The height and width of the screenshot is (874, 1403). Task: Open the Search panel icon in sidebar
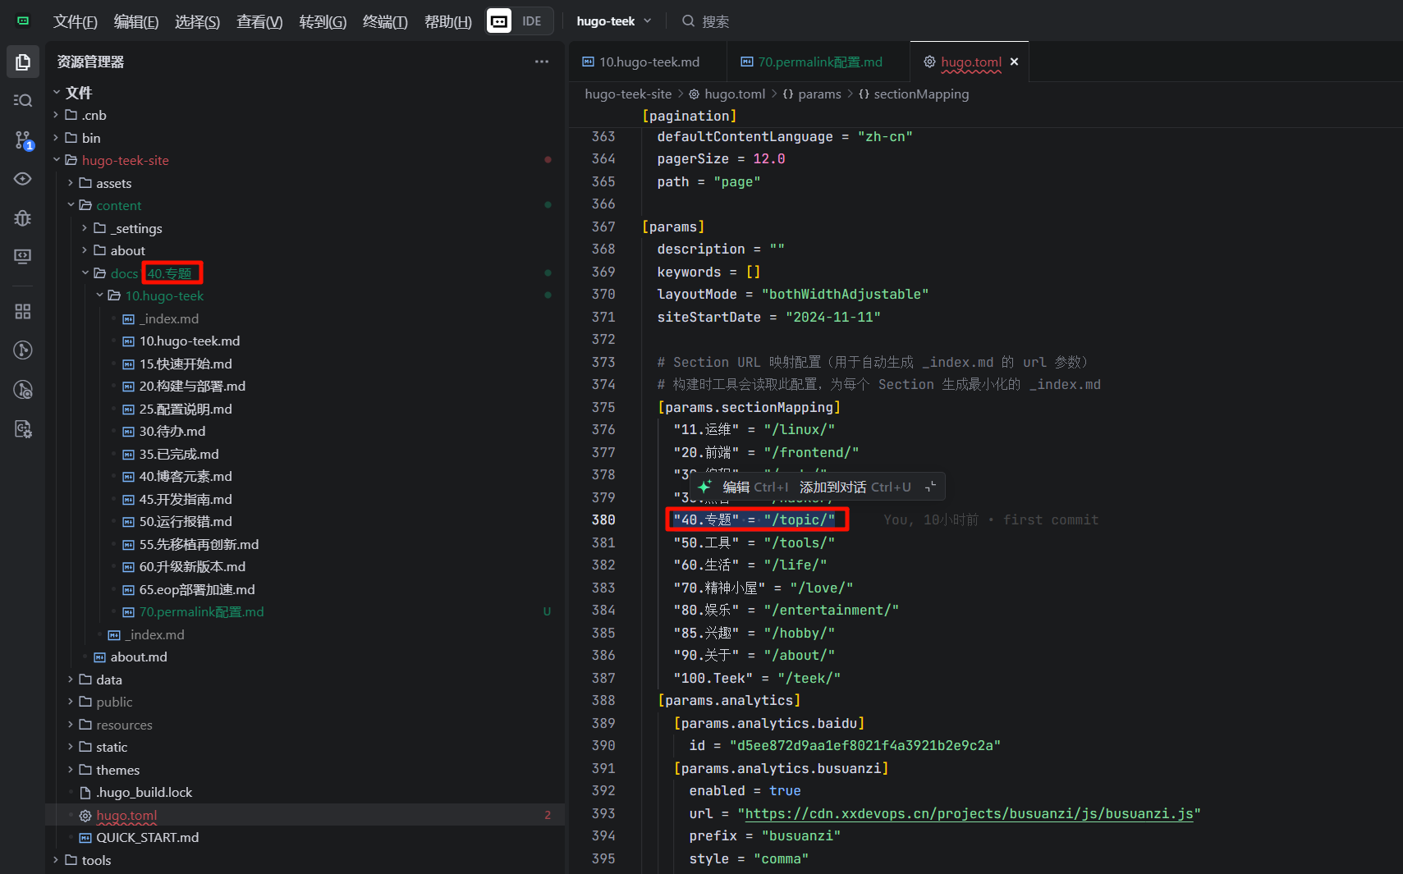(x=23, y=101)
